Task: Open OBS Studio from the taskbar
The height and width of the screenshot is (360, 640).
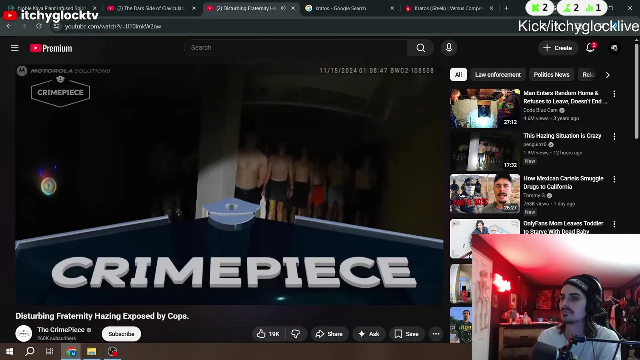Action: pyautogui.click(x=113, y=352)
